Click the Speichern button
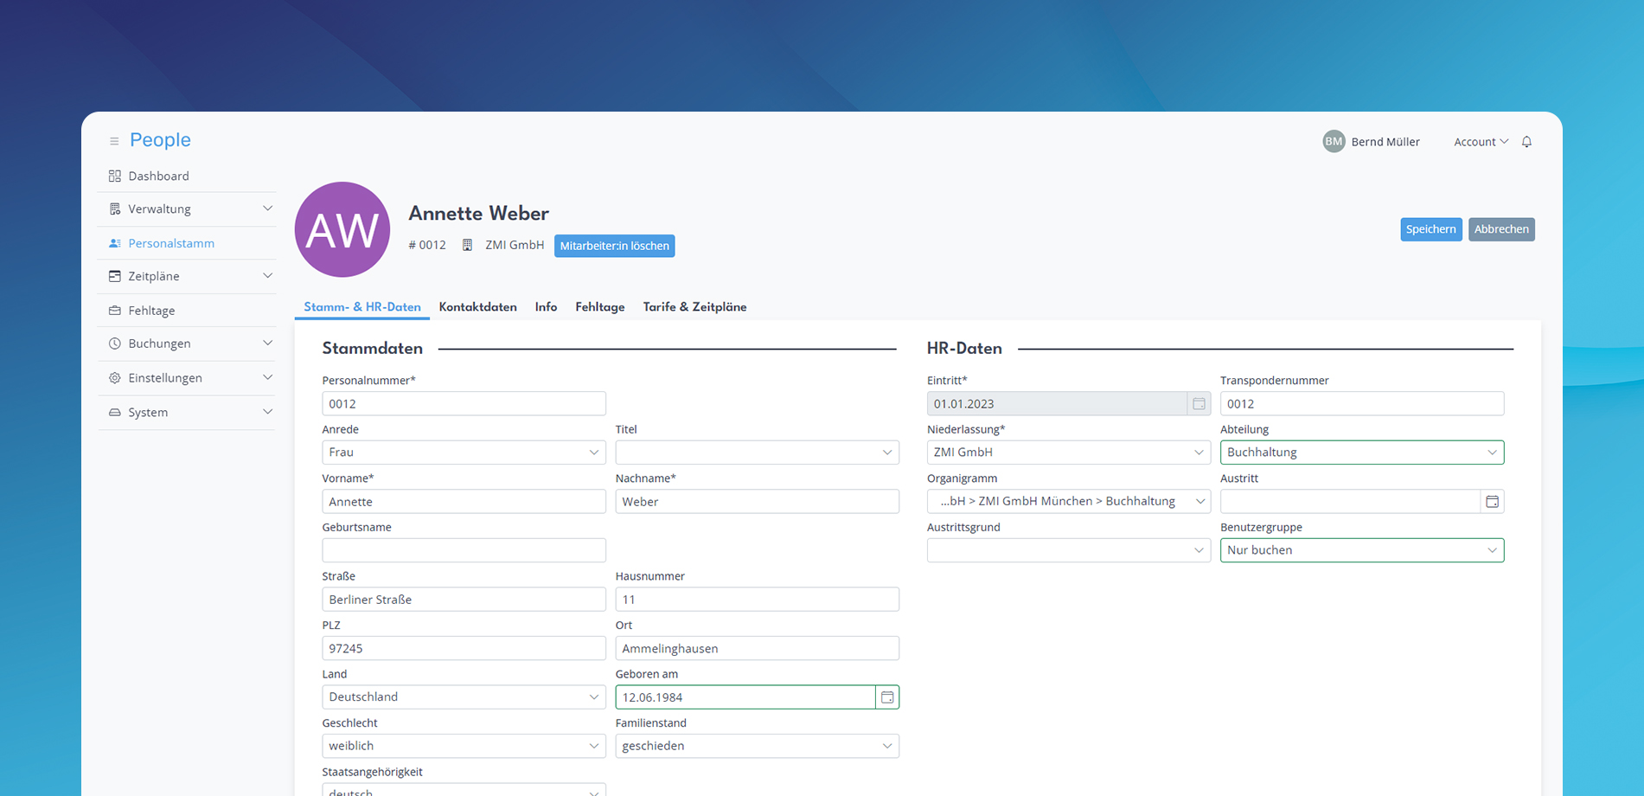The height and width of the screenshot is (796, 1644). (1431, 229)
